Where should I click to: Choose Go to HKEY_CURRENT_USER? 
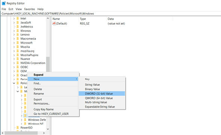(x=53, y=114)
